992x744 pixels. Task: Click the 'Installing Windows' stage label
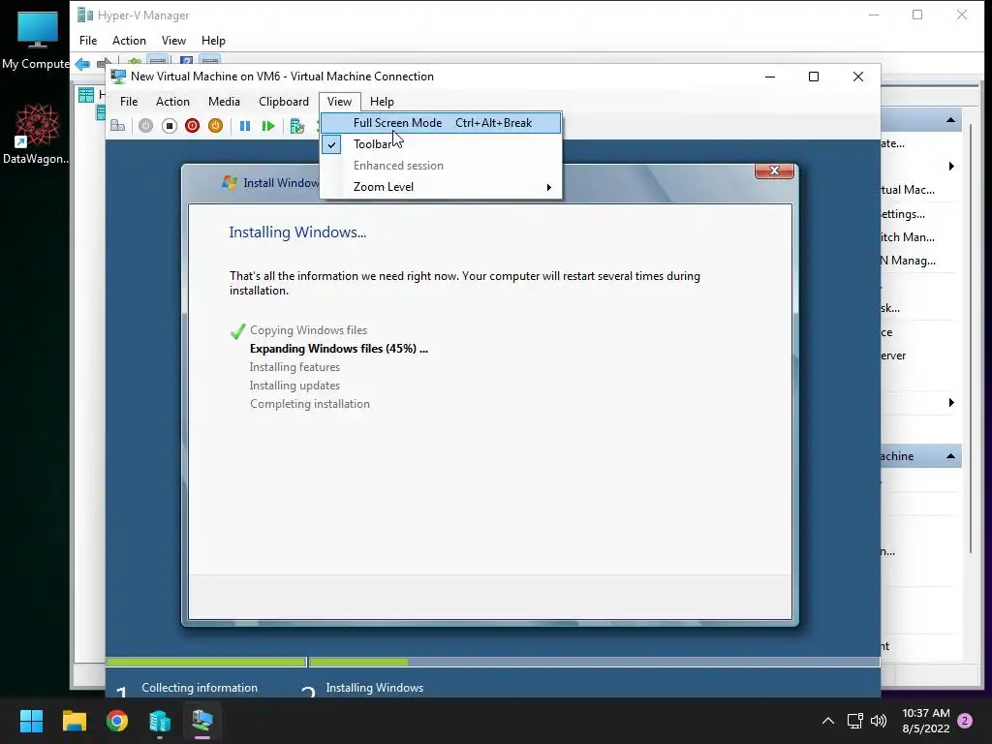(375, 688)
